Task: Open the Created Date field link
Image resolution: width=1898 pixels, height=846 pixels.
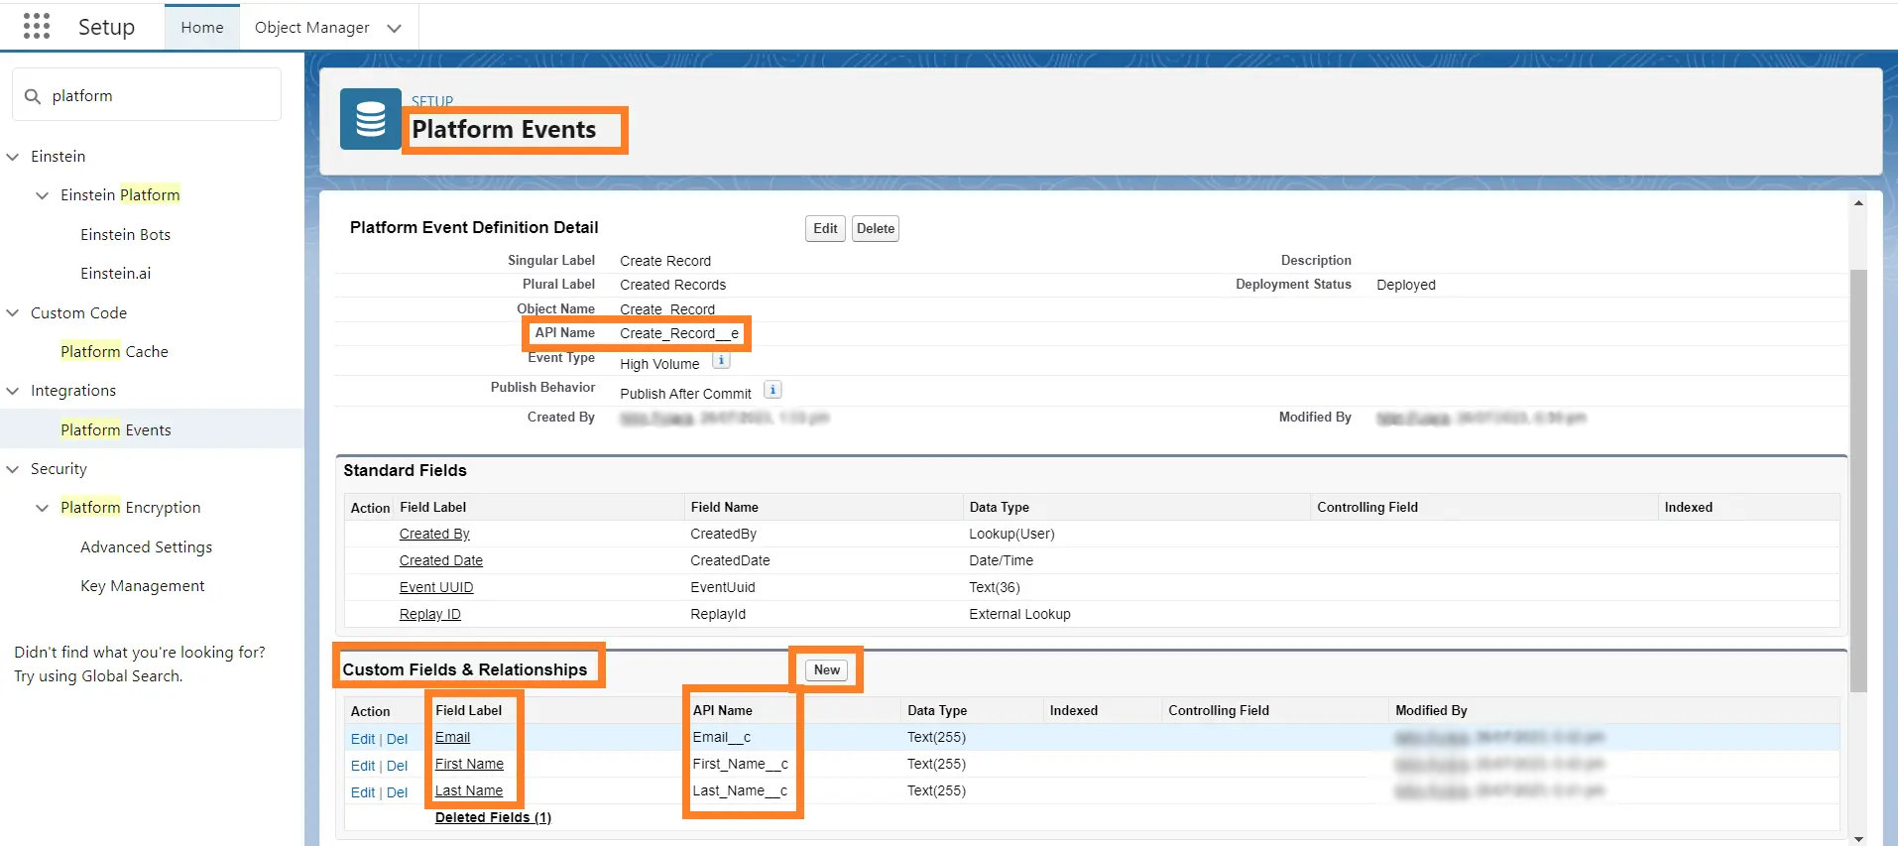Action: pos(441,561)
